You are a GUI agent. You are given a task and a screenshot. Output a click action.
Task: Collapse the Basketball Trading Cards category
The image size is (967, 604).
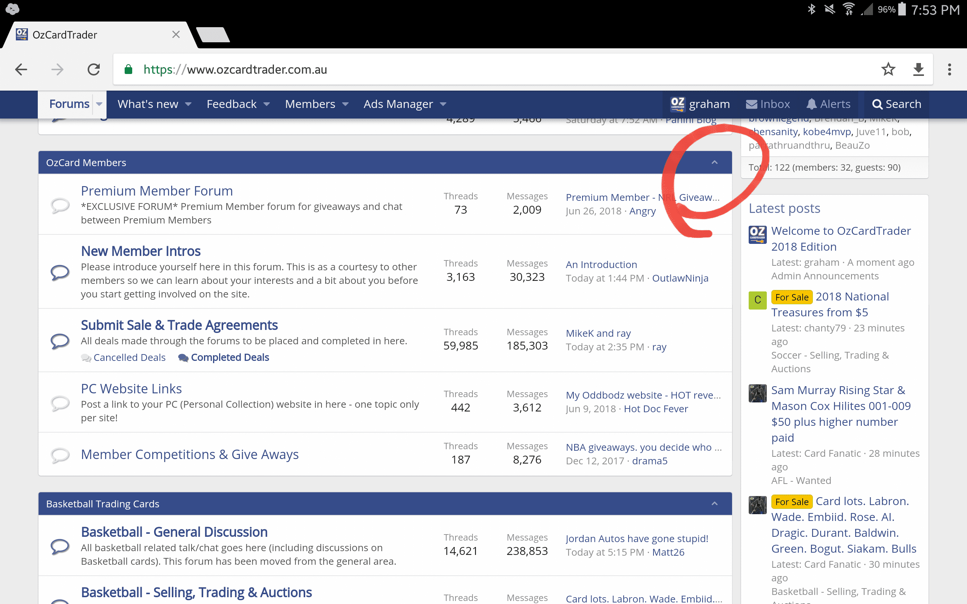714,504
